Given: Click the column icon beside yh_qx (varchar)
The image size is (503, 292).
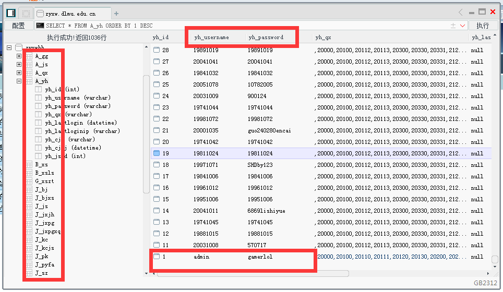Looking at the screenshot, I should pyautogui.click(x=38, y=114).
